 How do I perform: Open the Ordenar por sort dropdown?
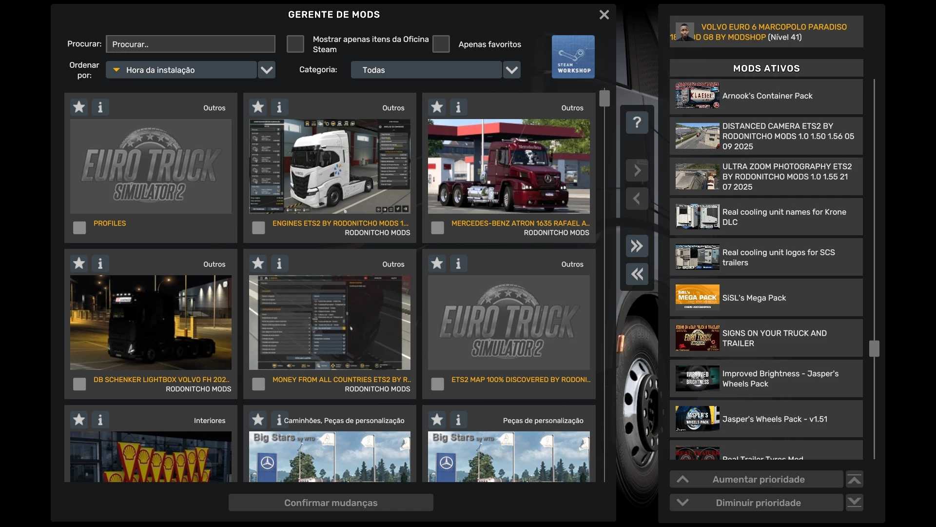(267, 70)
